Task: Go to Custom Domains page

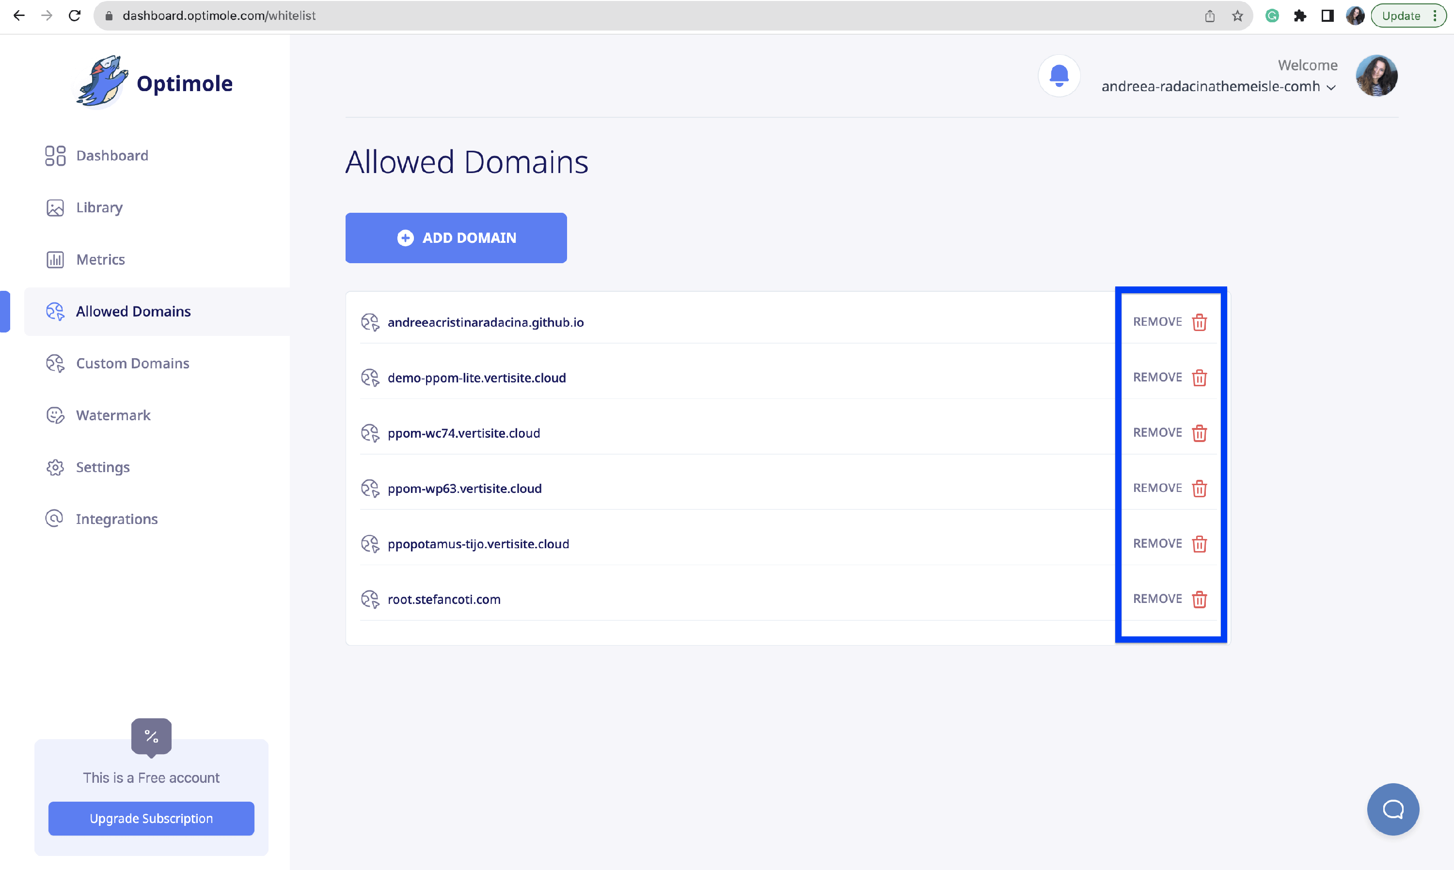Action: pos(132,364)
